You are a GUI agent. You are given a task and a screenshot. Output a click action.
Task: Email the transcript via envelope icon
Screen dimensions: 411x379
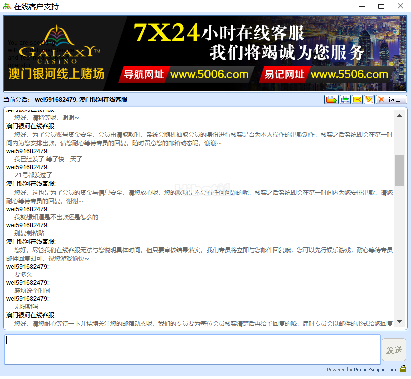[x=357, y=100]
